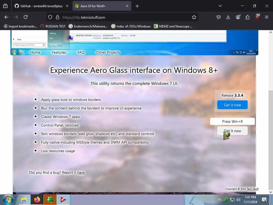Follow the bug report 'here' link
Screen dimensions: 273x205
pyautogui.click(x=81, y=172)
